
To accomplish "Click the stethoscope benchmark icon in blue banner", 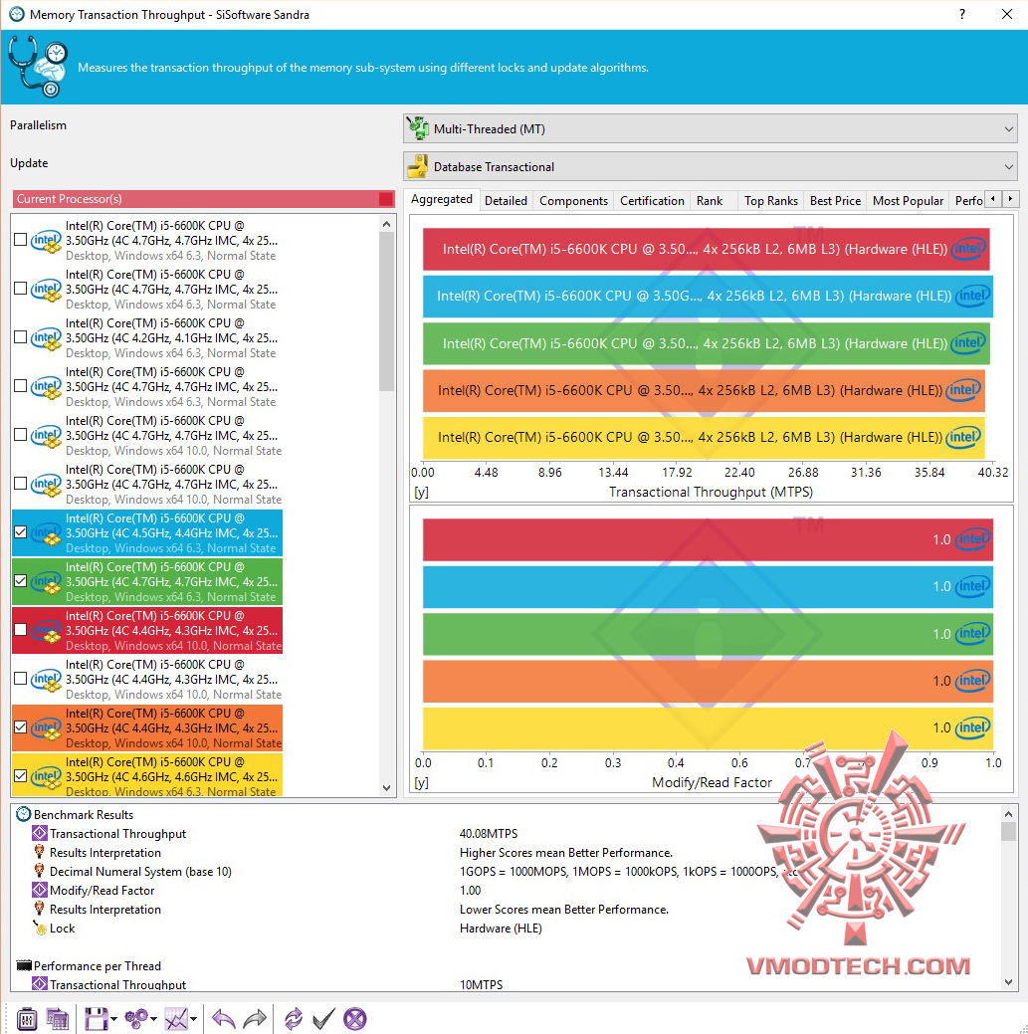I will coord(38,67).
